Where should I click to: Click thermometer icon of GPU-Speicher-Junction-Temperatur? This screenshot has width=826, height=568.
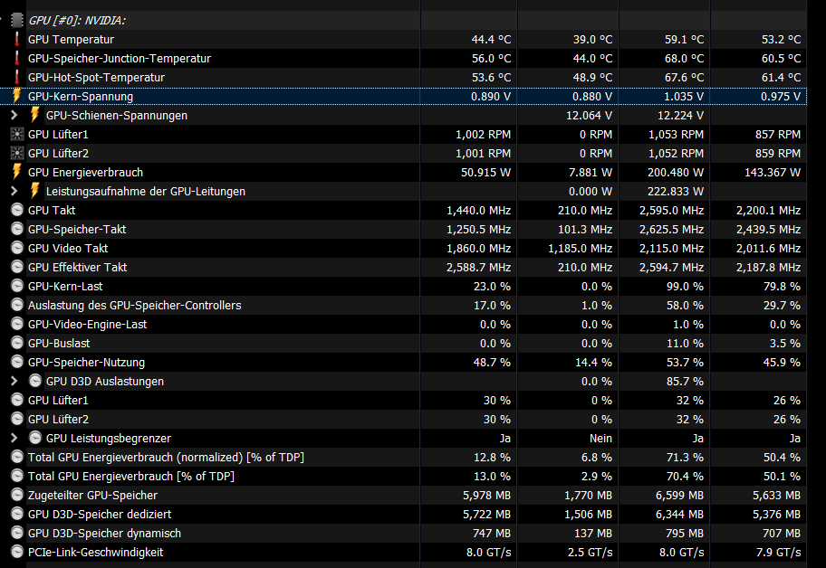click(x=17, y=59)
